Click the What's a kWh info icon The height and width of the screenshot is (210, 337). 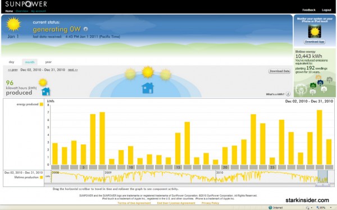coord(288,94)
